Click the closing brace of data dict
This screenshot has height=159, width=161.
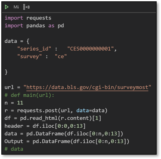pyautogui.click(x=6, y=72)
